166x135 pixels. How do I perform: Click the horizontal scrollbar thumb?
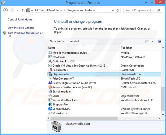[x=84, y=118]
